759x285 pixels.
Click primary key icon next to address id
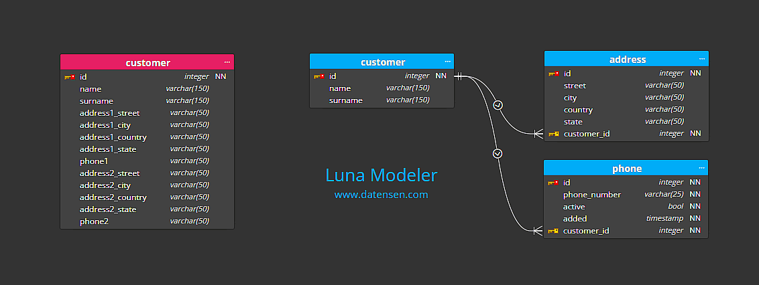click(x=553, y=74)
